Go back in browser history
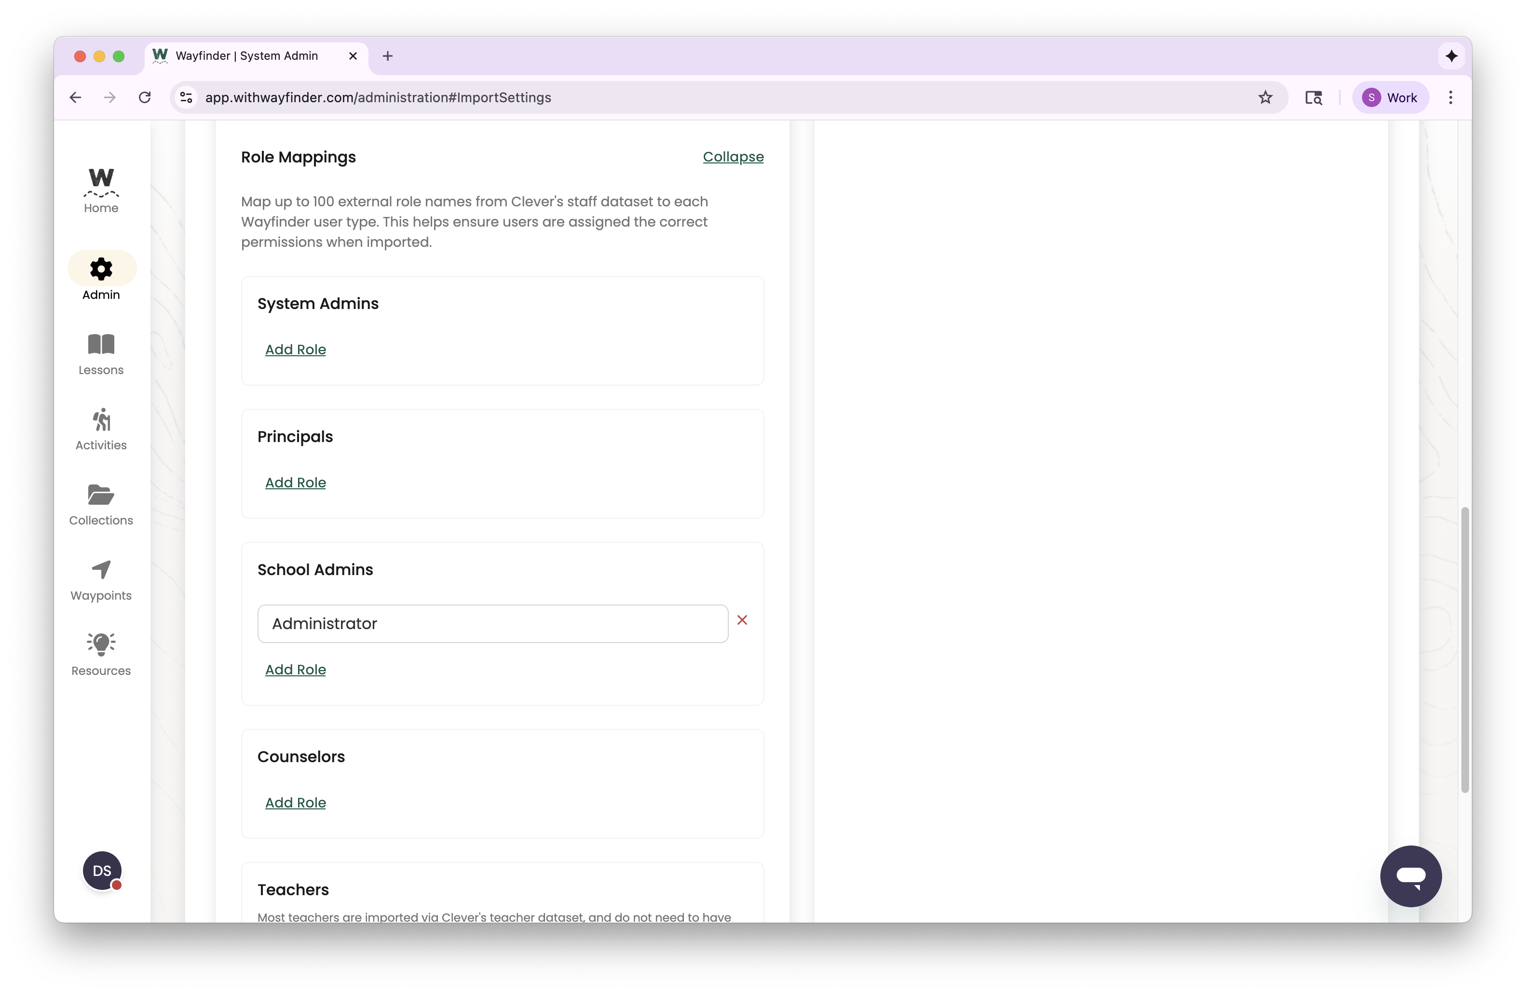Viewport: 1526px width, 994px height. pyautogui.click(x=76, y=97)
